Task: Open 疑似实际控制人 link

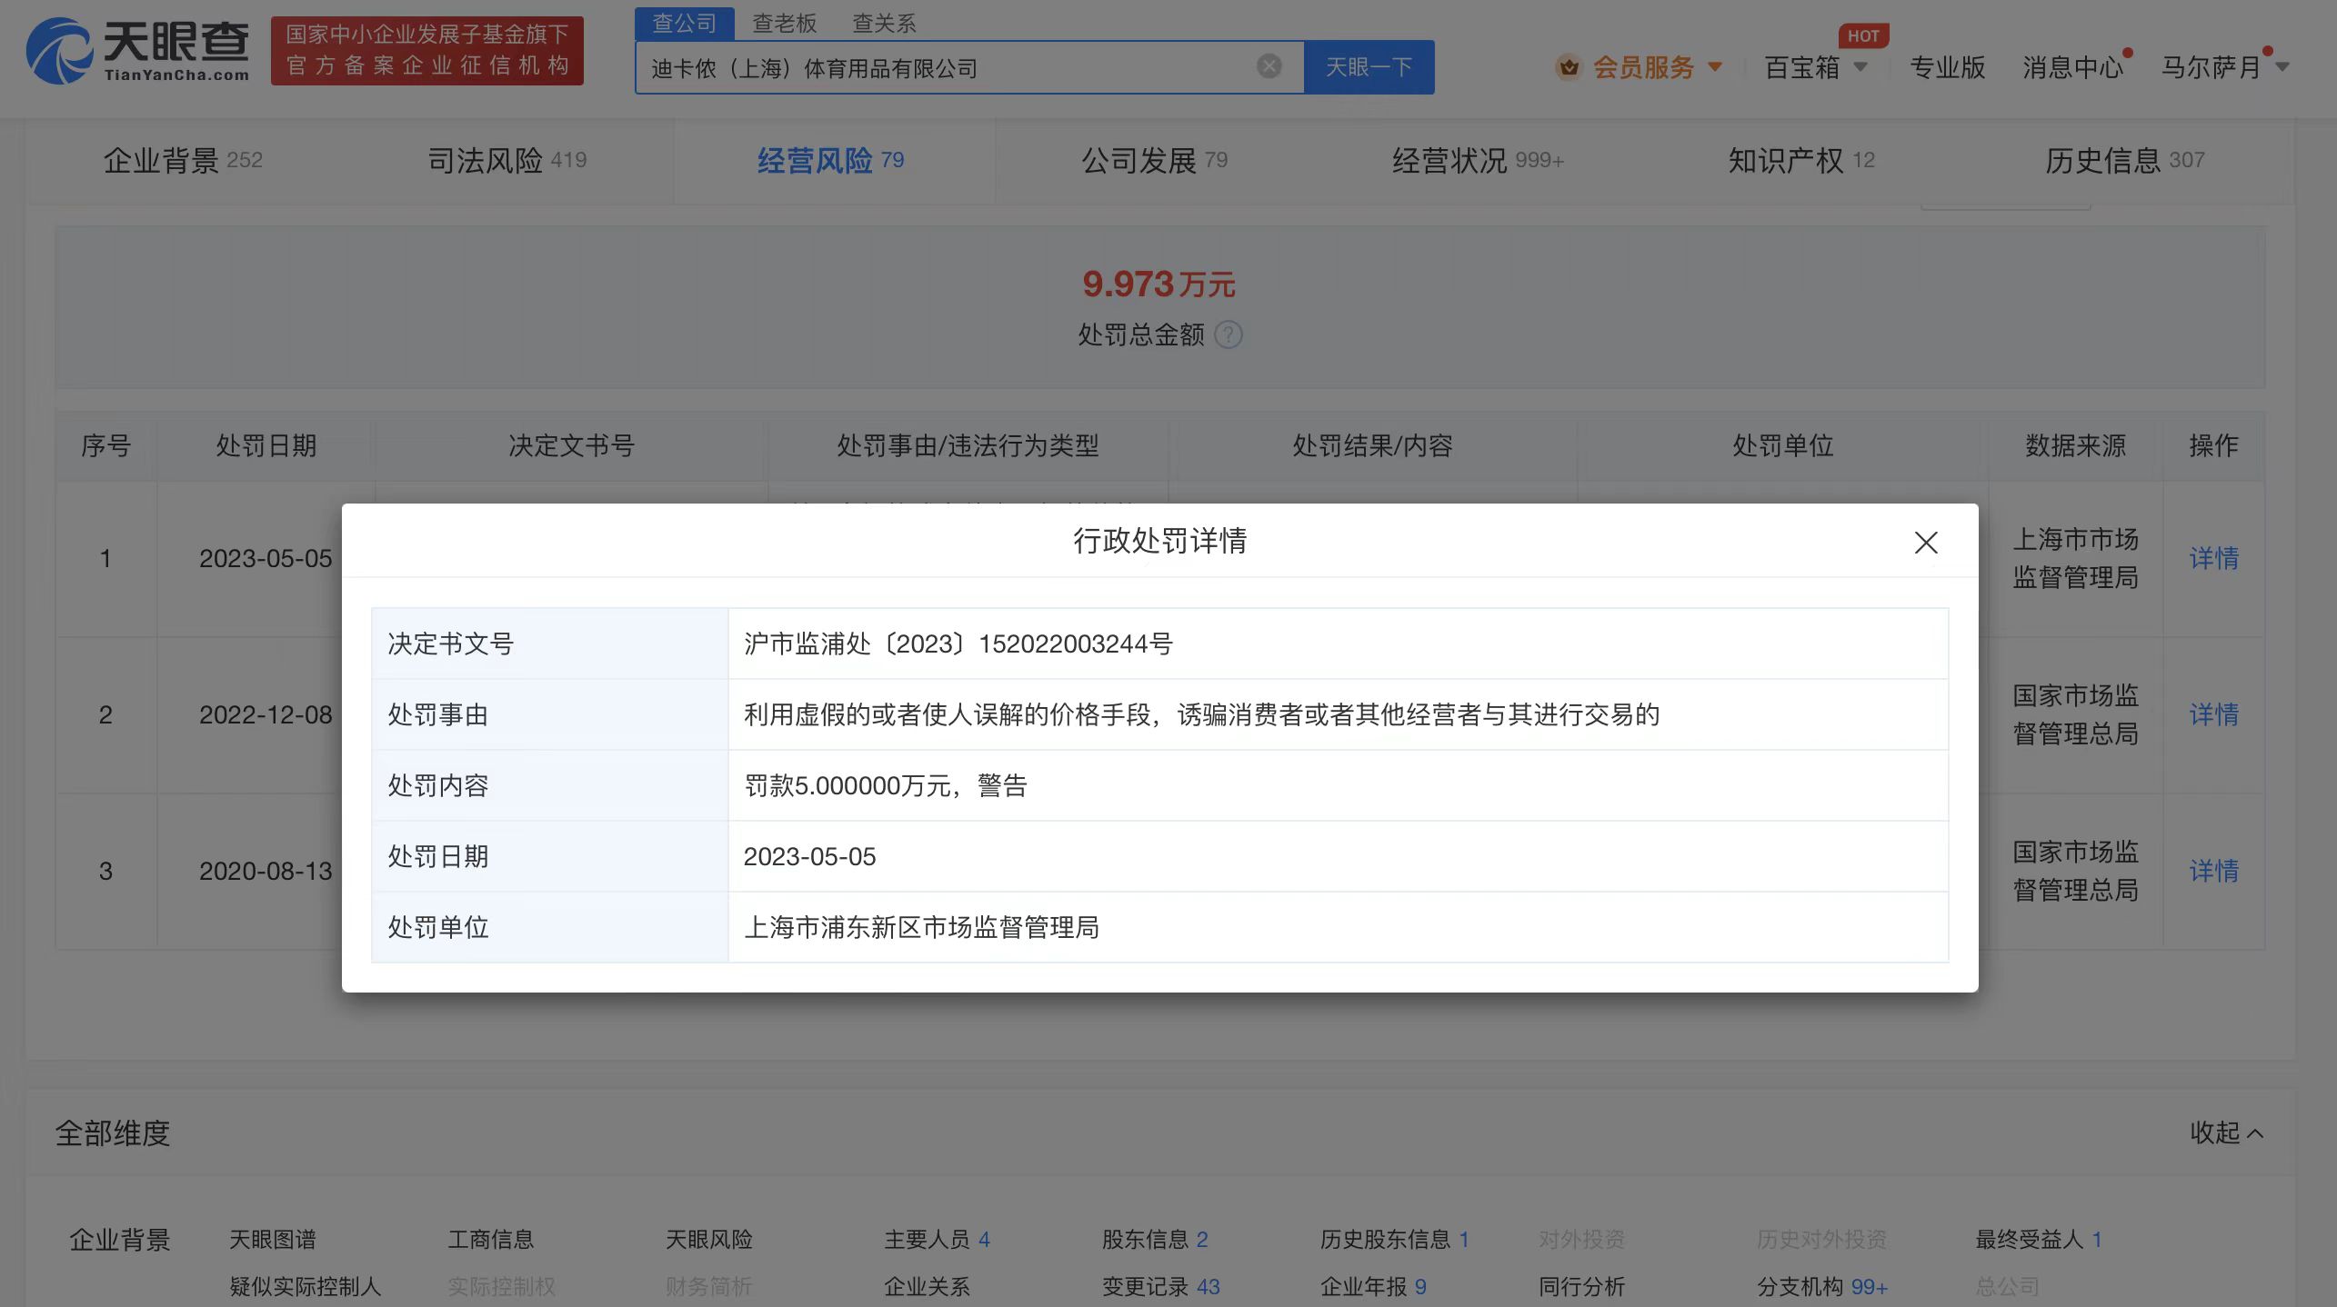Action: (305, 1286)
